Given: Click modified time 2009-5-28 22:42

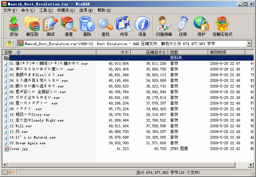Looking at the screenshot, I should click(x=225, y=149).
